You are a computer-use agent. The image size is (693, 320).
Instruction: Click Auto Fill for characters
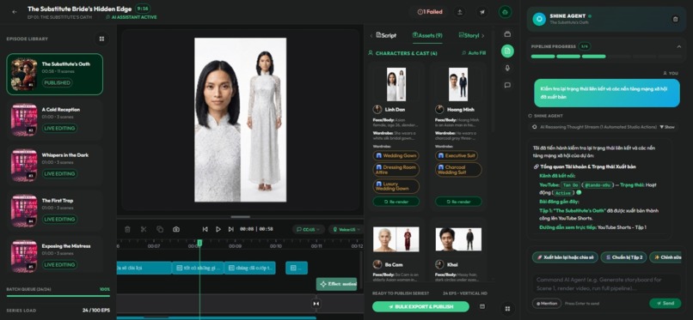tap(474, 53)
